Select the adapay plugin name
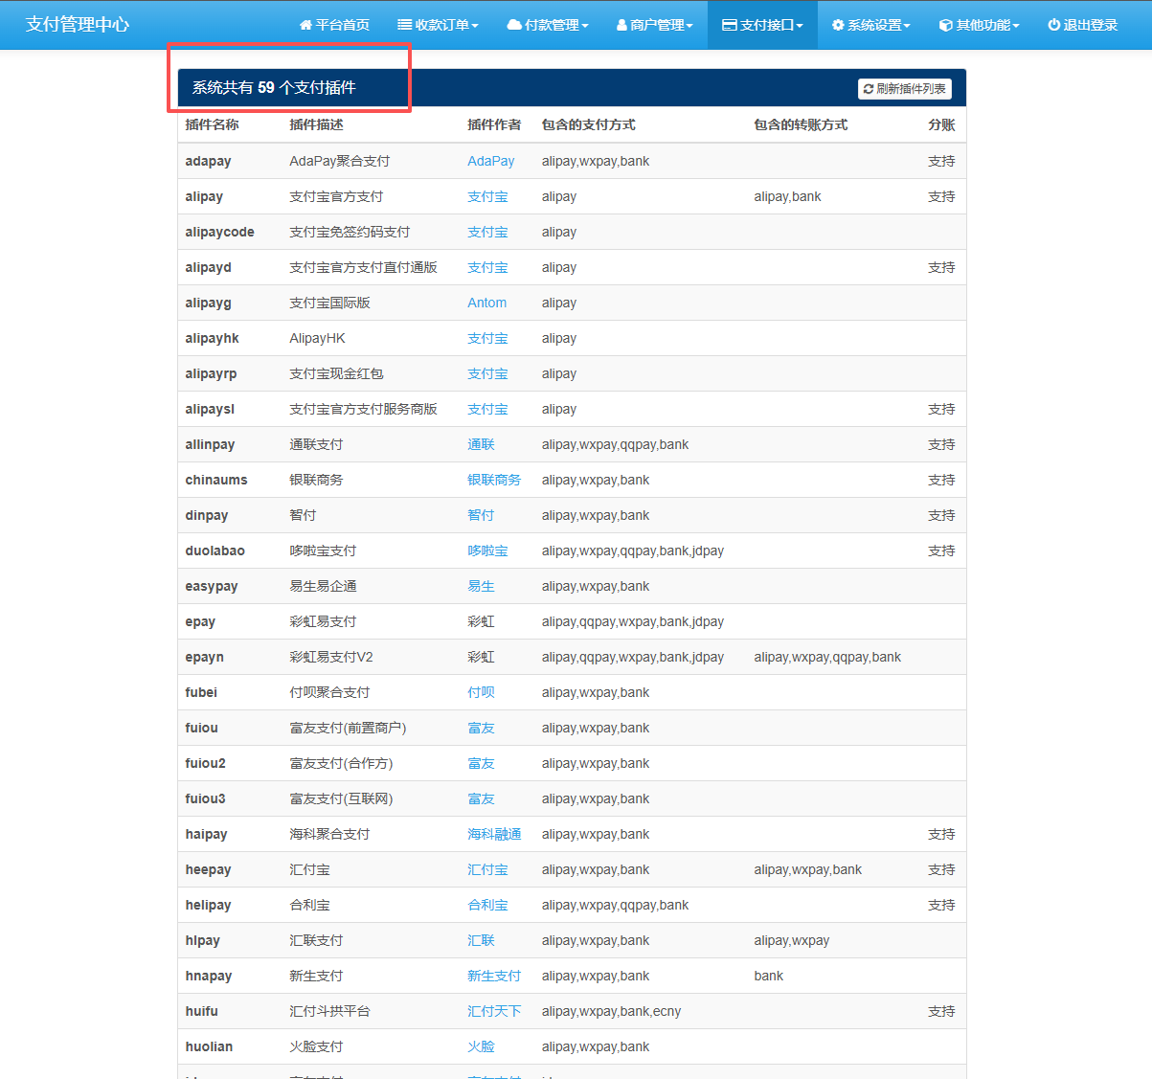 pyautogui.click(x=208, y=161)
